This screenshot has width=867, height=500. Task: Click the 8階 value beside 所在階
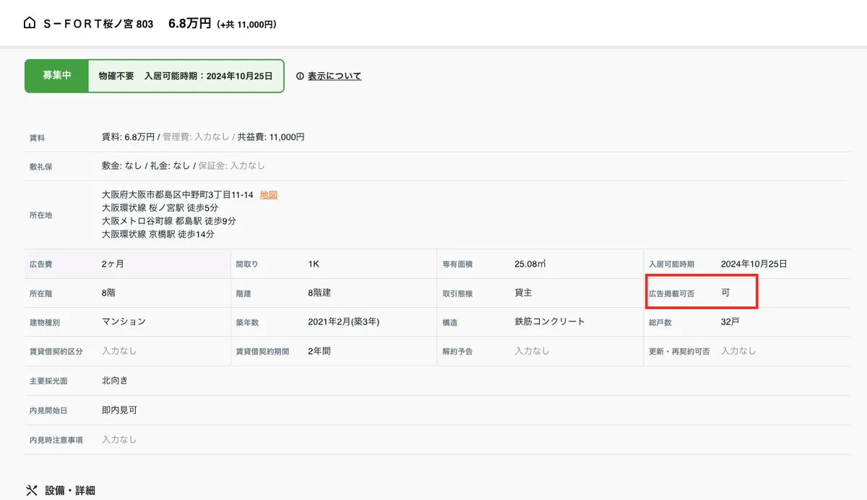coord(108,293)
